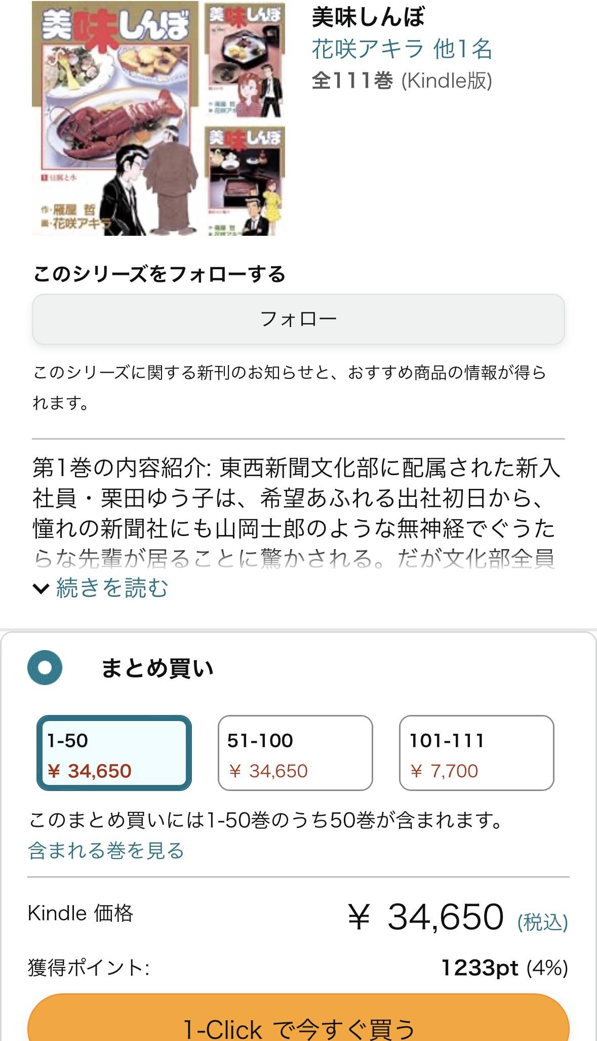This screenshot has height=1041, width=597.
Task: Select the まとめ買い radio button
Action: 45,667
